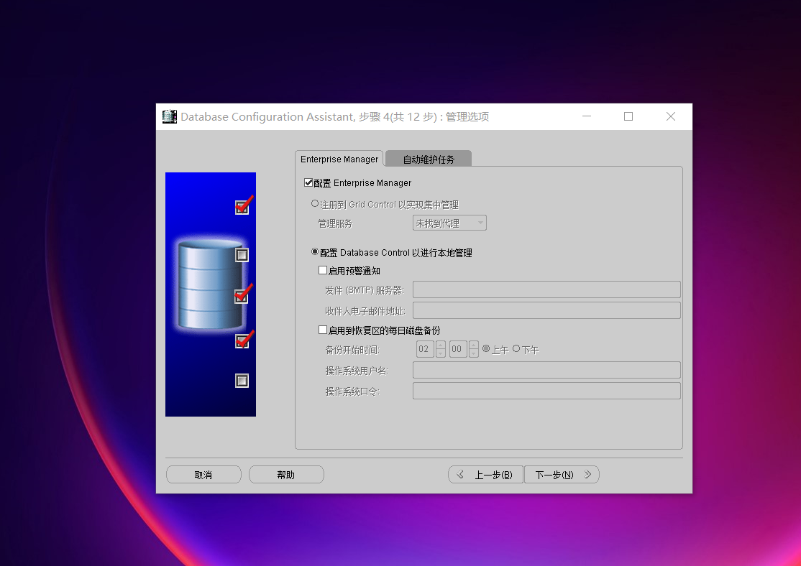Image resolution: width=801 pixels, height=566 pixels.
Task: Click the 操作系统口令 input field
Action: tap(546, 391)
